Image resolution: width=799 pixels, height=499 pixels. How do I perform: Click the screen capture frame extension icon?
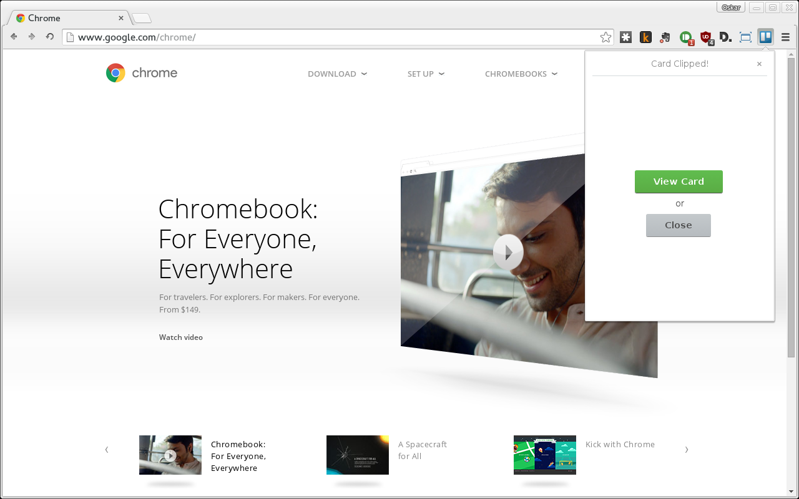[x=745, y=37]
